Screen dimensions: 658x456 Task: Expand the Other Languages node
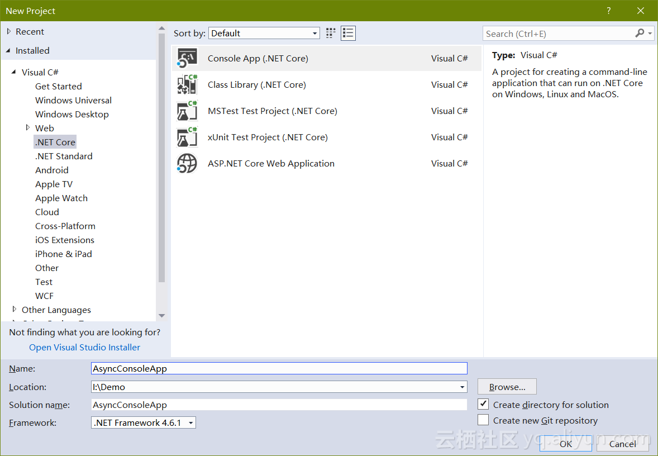(x=15, y=310)
